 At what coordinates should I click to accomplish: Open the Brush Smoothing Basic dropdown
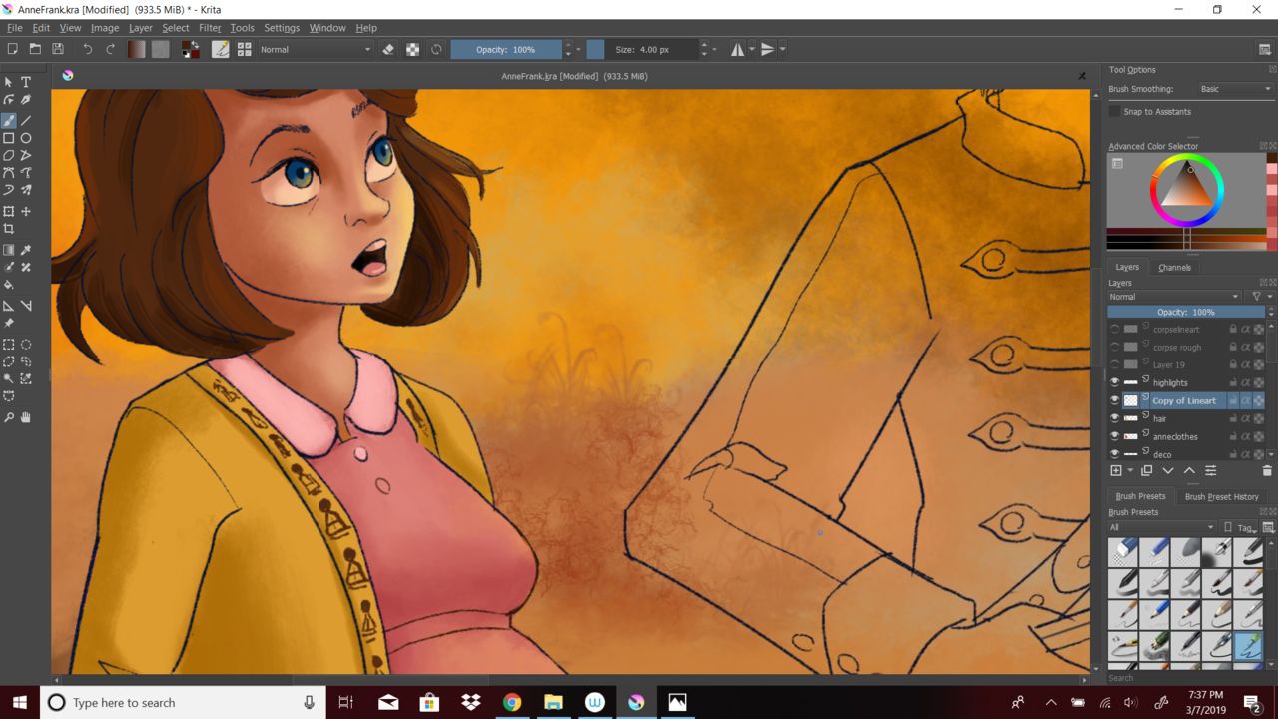[x=1235, y=89]
